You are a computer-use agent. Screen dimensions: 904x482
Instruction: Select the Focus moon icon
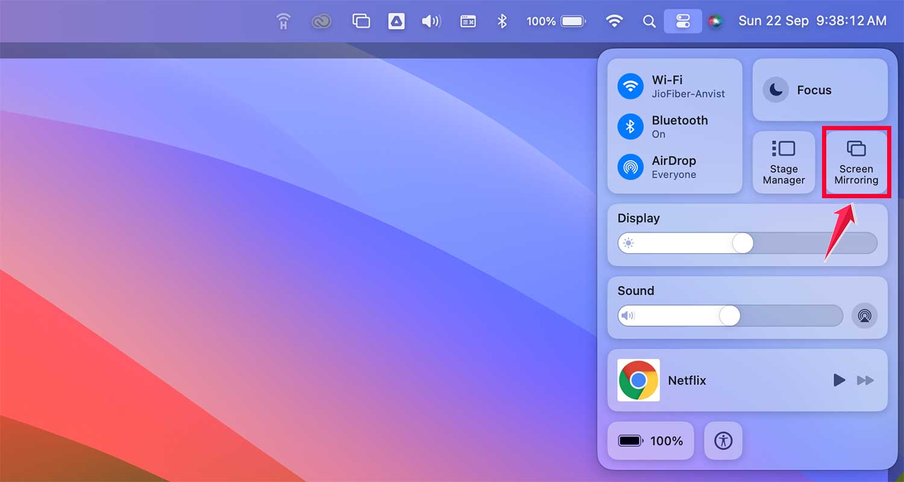point(776,90)
